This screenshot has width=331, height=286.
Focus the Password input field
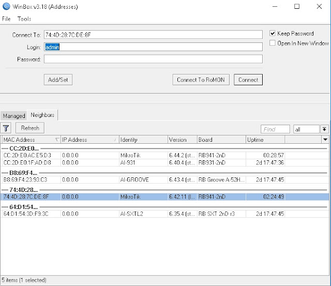click(x=153, y=59)
